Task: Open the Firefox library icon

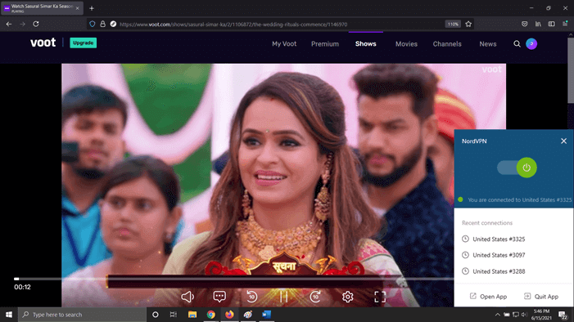Action: [x=538, y=25]
